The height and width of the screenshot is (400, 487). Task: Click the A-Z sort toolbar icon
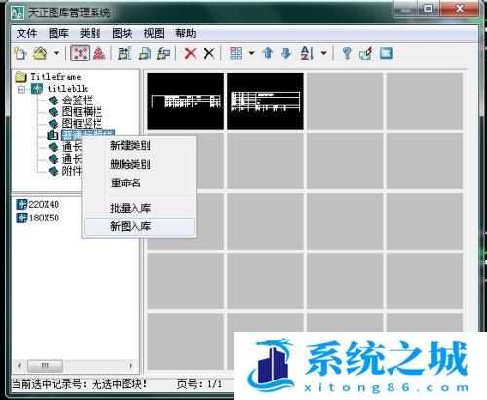point(307,53)
